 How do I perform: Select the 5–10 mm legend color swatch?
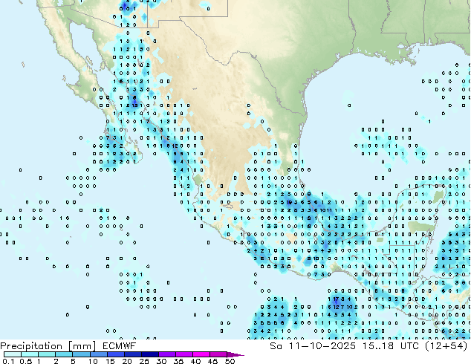[81, 354]
